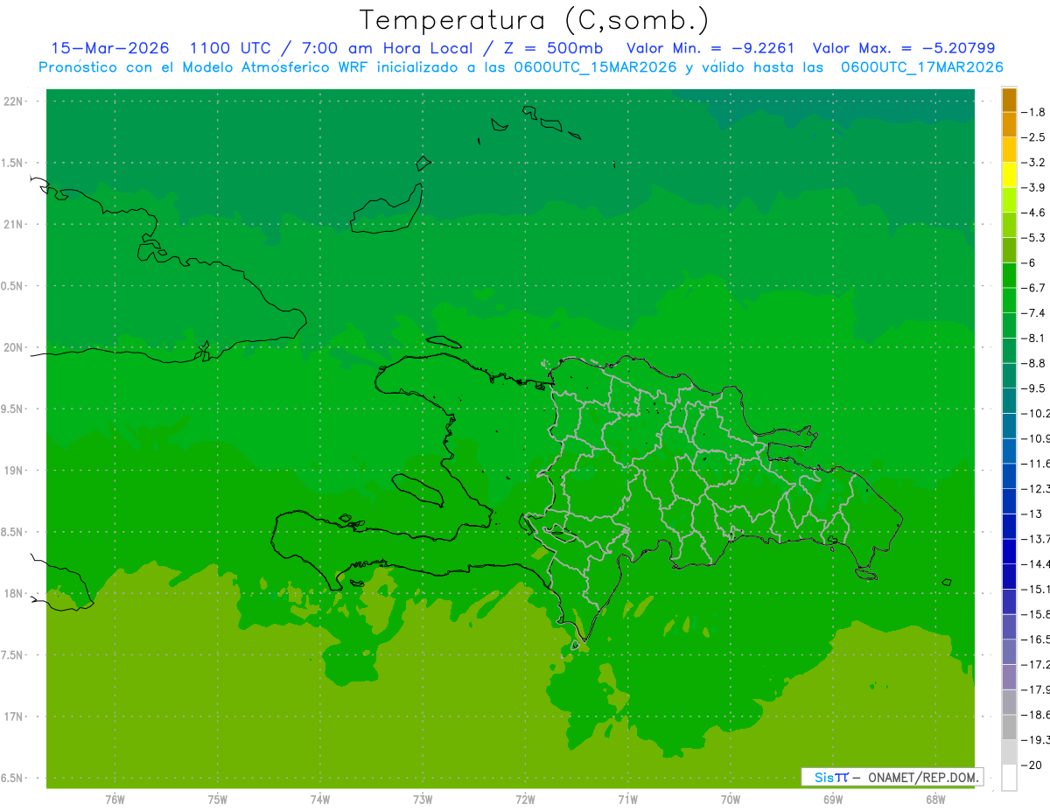
Task: Click the yellow swatch between -3.2 and -3.9
Action: point(1009,175)
